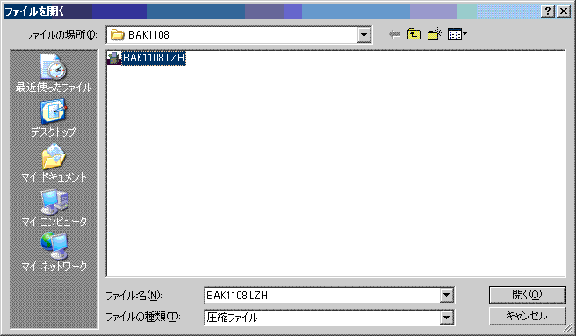Screen dimensions: 576x336
Task: Open マイ ドキュメント folder shortcut
Action: tap(54, 162)
